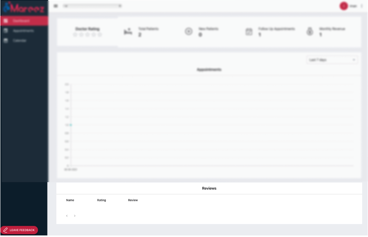Click the Follow Up Appointments label
The height and width of the screenshot is (237, 368).
point(276,29)
